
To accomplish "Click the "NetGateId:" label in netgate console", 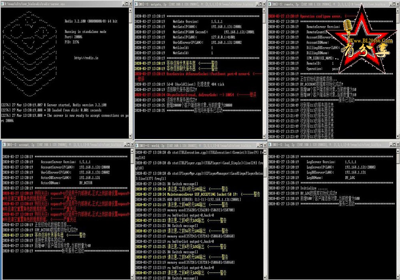I will click(181, 53).
